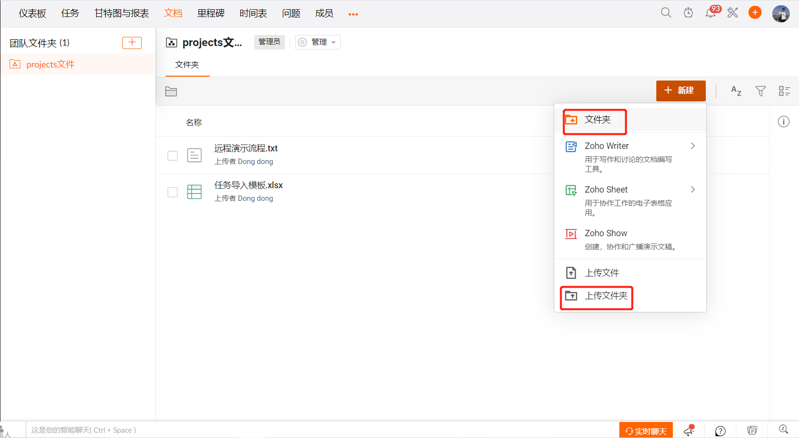
Task: Choose 上传文件夹 from the menu
Action: point(605,296)
